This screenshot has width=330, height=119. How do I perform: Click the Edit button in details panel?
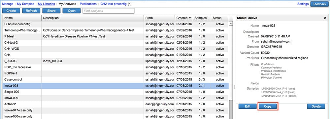click(247, 106)
